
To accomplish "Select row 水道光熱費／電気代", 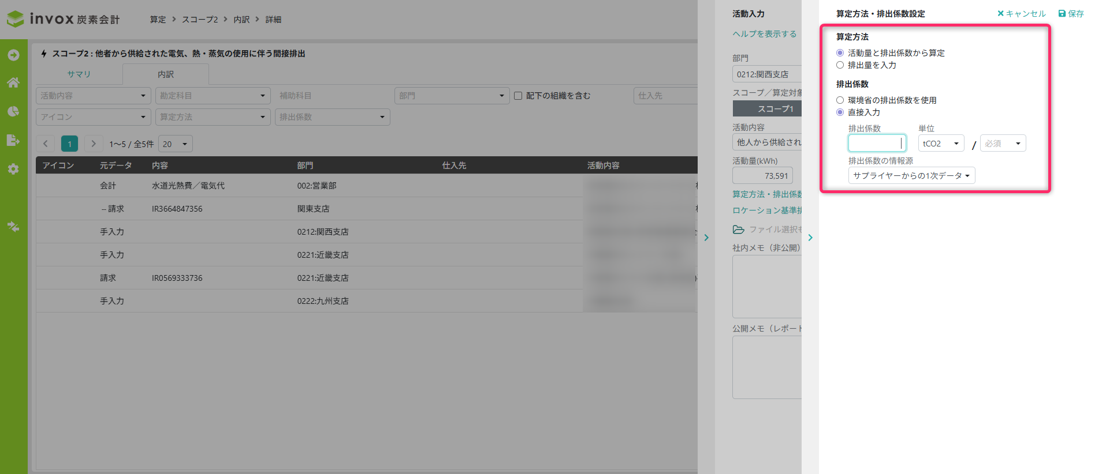I will (367, 186).
